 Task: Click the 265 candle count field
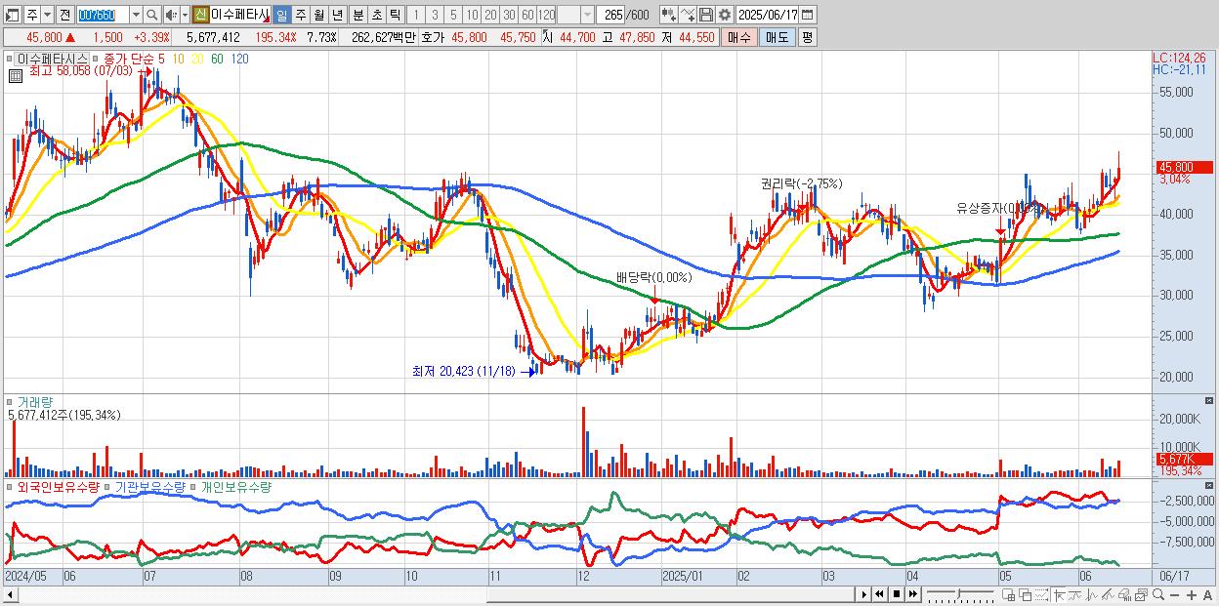pos(610,15)
